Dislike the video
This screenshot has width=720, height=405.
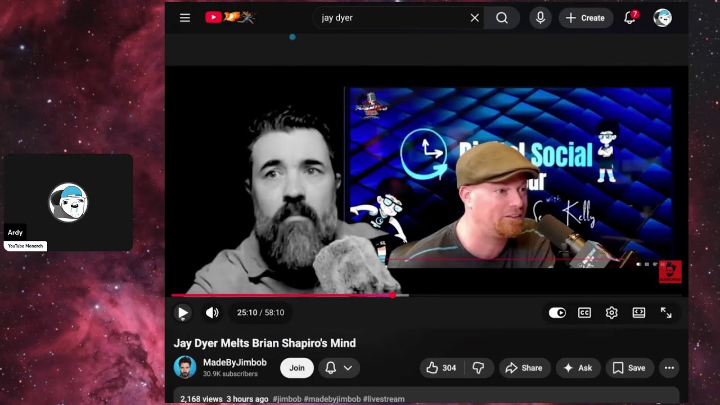[x=479, y=368]
